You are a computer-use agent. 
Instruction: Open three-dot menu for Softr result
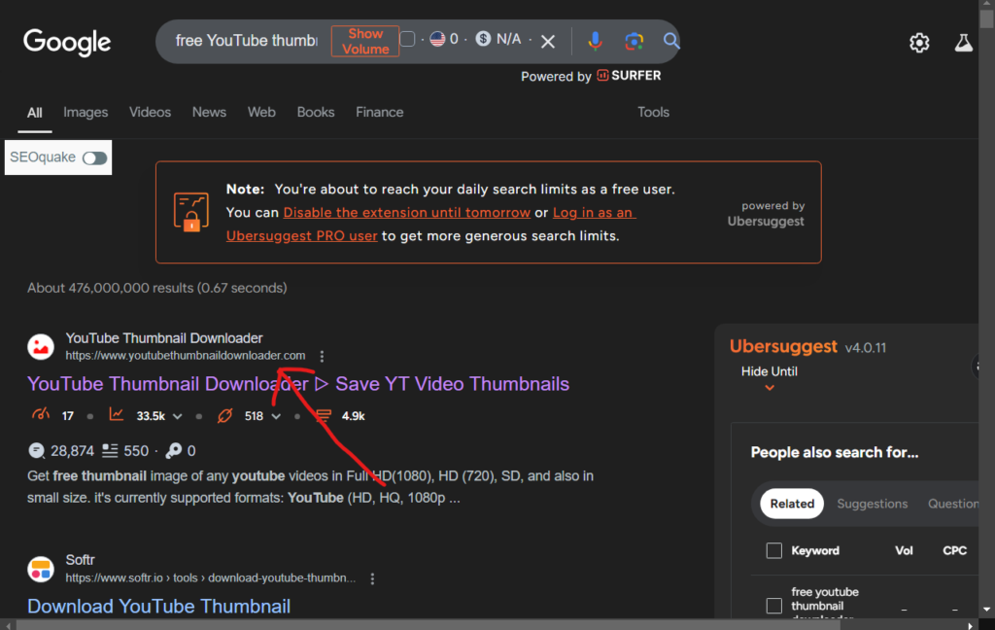click(x=372, y=578)
